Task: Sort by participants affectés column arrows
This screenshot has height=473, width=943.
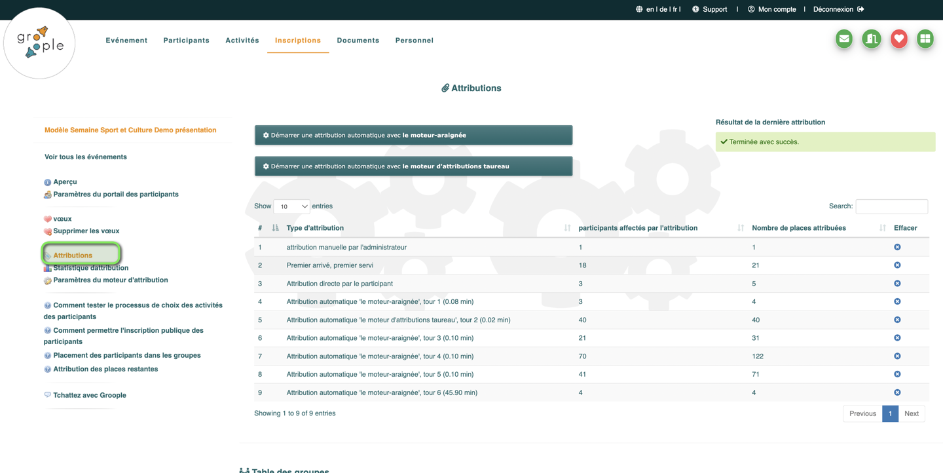Action: (741, 228)
